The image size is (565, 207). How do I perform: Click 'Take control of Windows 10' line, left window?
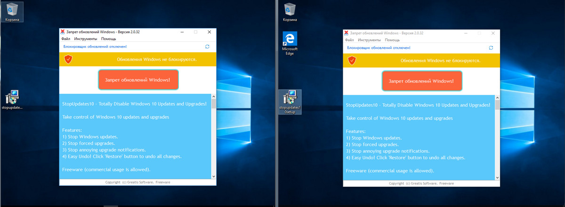coord(115,116)
